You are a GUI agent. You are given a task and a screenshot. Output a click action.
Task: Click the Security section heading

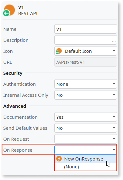pyautogui.click(x=13, y=73)
